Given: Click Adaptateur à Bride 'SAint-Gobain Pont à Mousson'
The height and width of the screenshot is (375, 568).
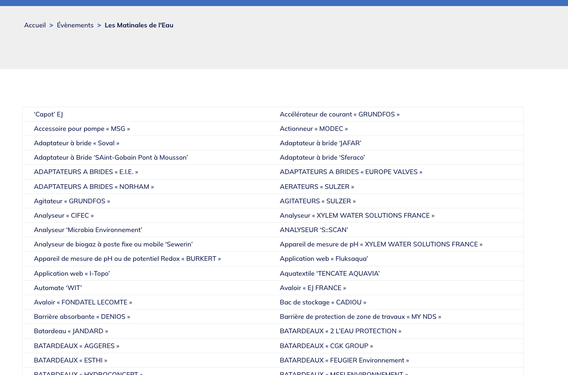Looking at the screenshot, I should 111,157.
